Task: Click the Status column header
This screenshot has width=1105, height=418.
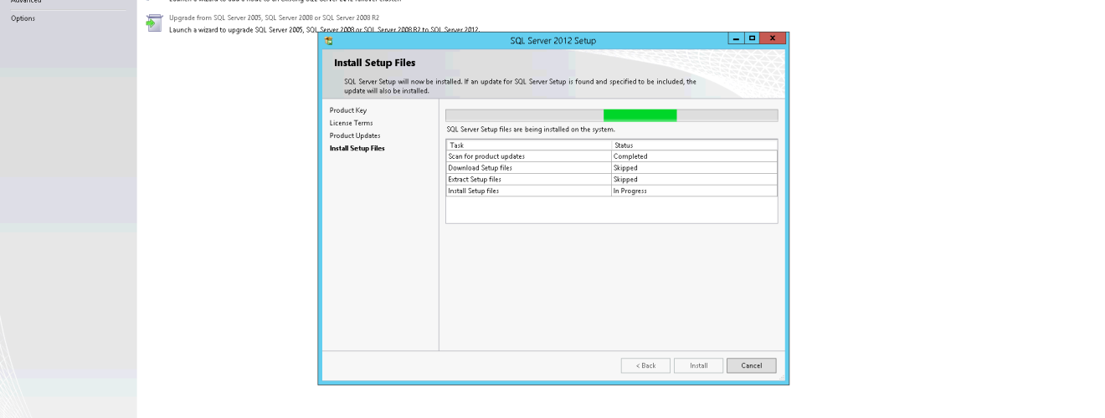Action: tap(694, 145)
